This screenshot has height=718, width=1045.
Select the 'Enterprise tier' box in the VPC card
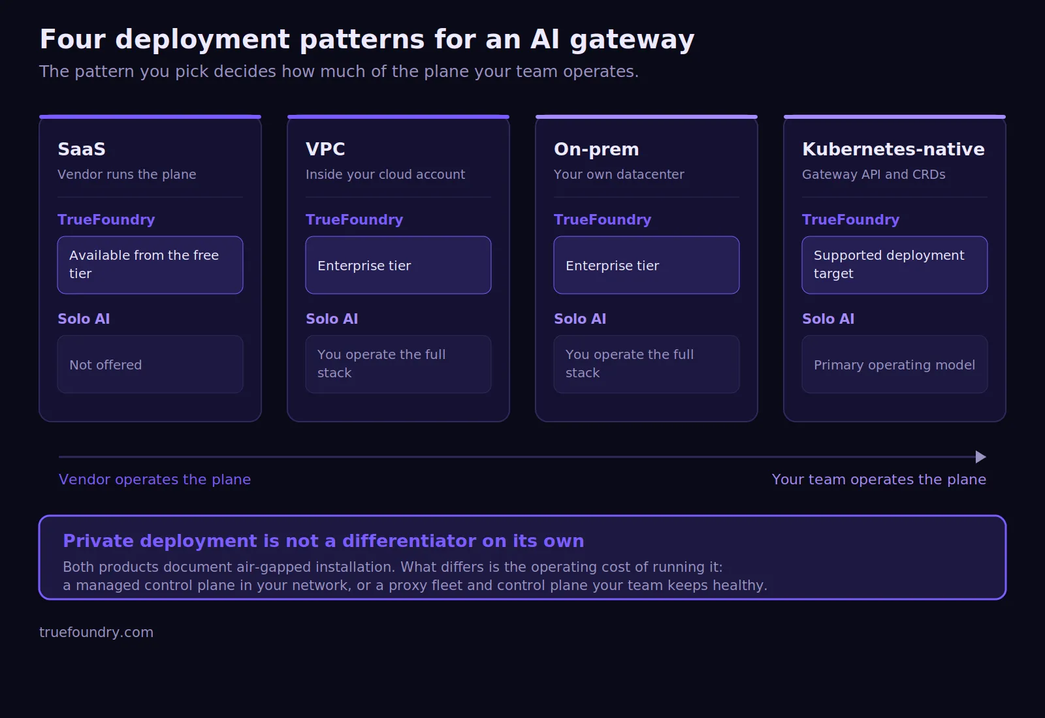point(398,265)
